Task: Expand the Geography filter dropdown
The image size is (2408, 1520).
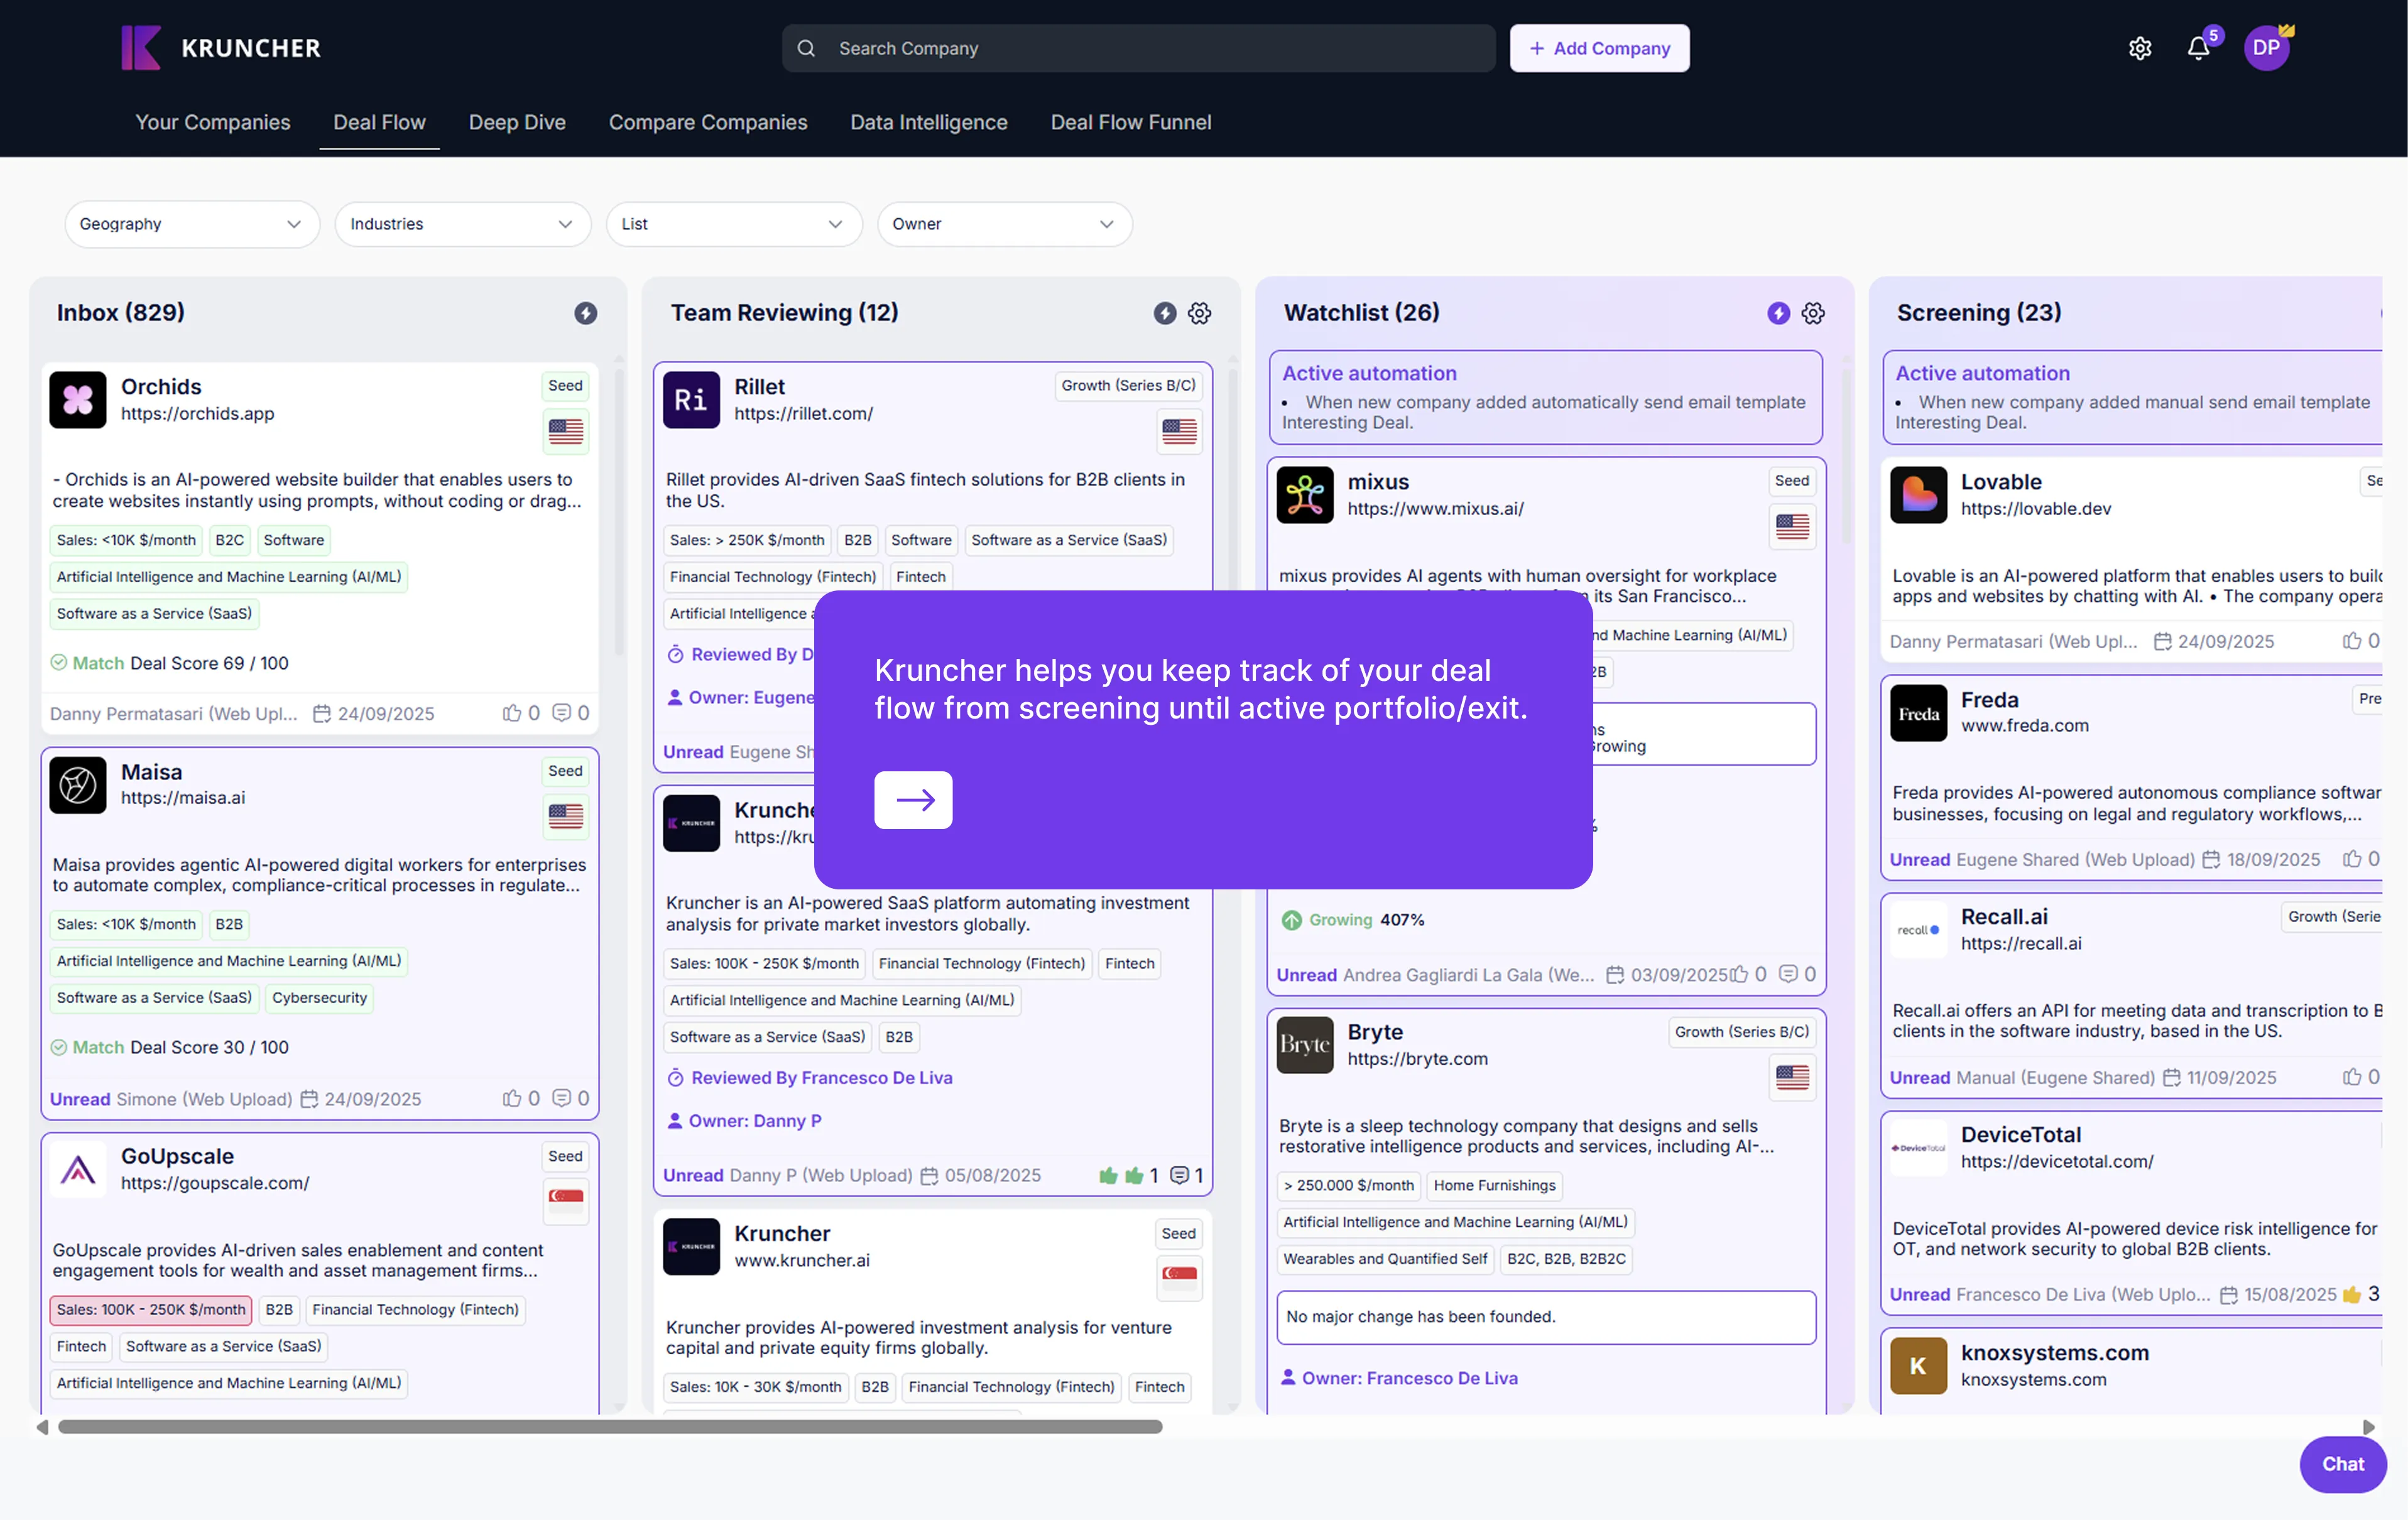Action: [x=191, y=224]
